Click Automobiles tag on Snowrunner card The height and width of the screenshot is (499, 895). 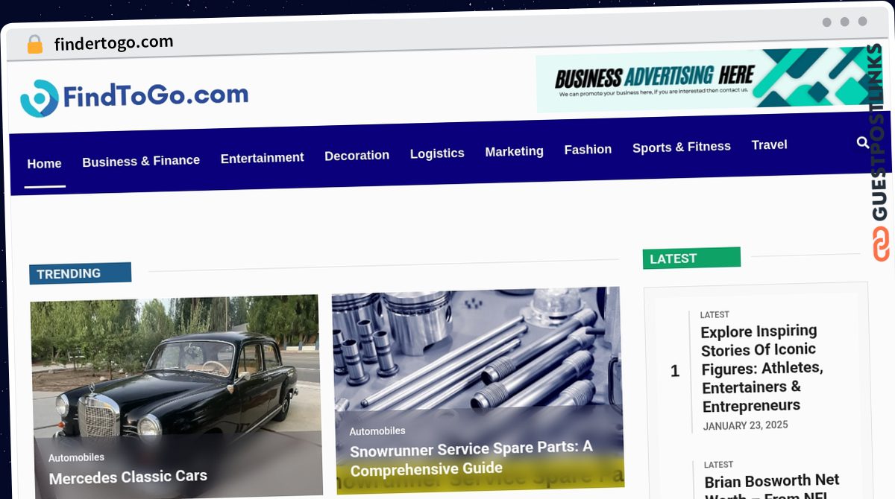click(377, 431)
